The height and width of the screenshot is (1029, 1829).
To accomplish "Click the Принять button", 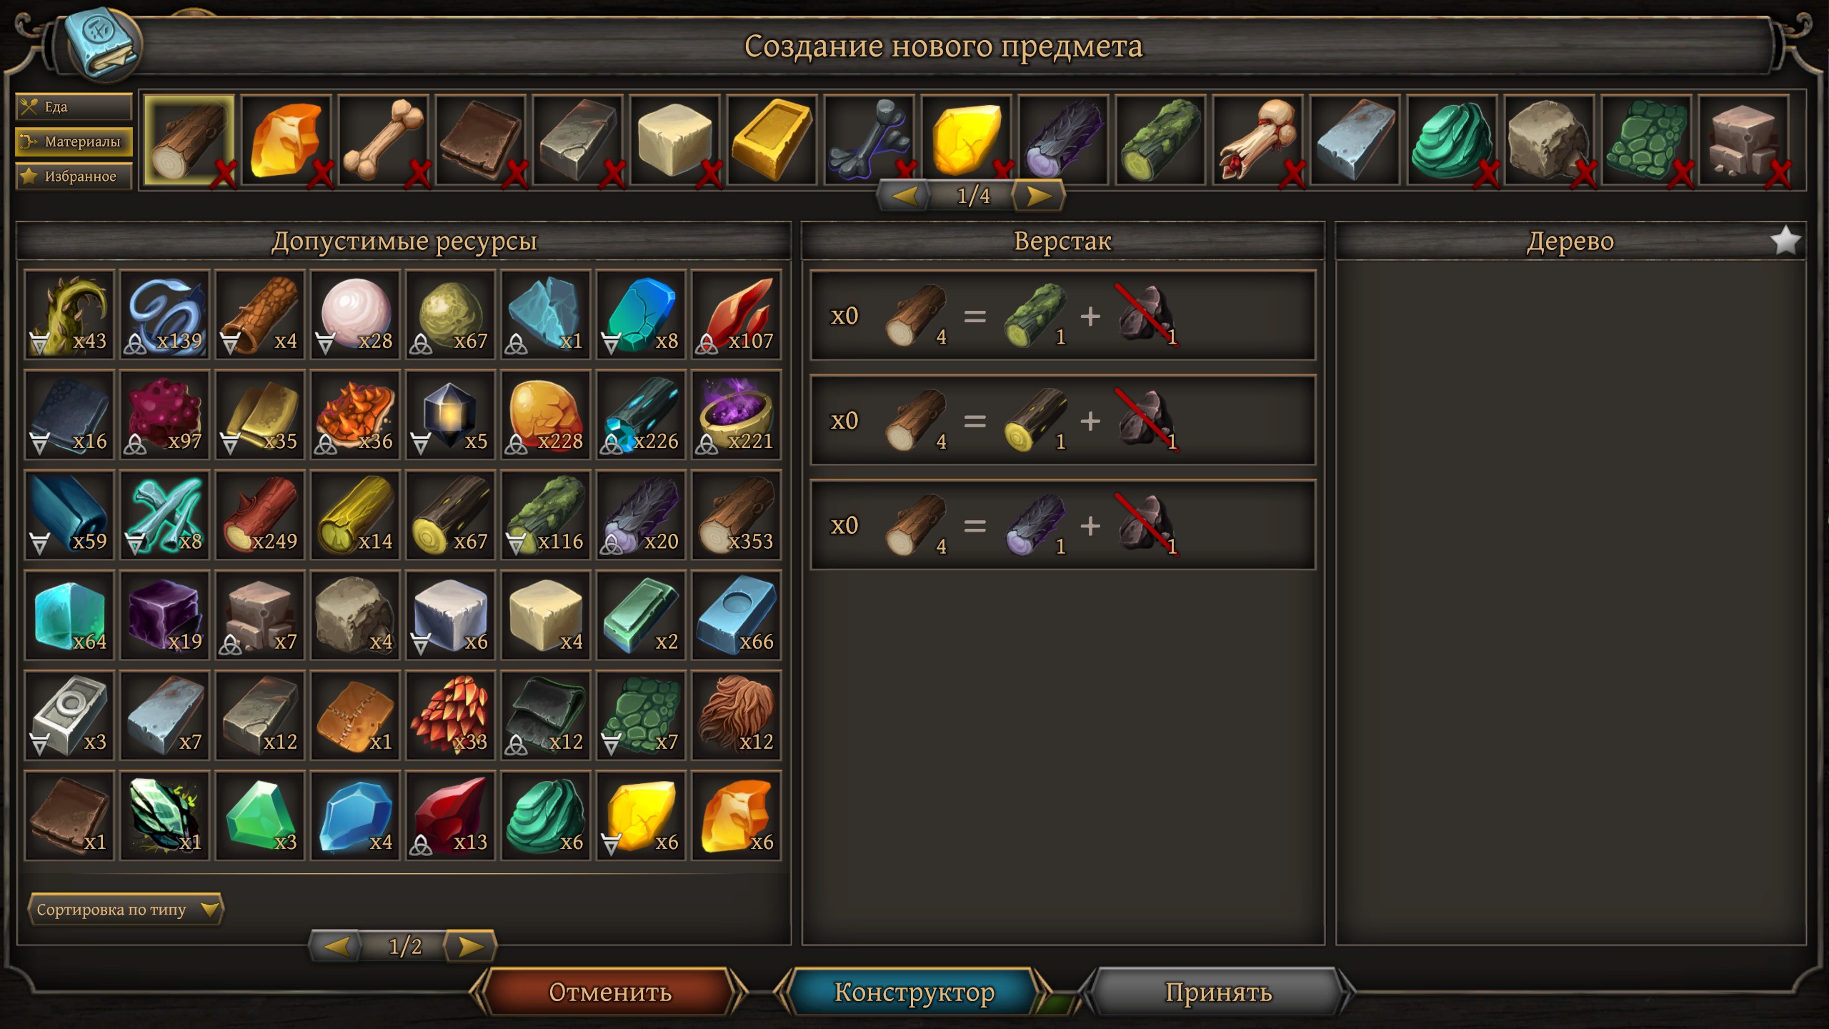I will pos(1218,992).
